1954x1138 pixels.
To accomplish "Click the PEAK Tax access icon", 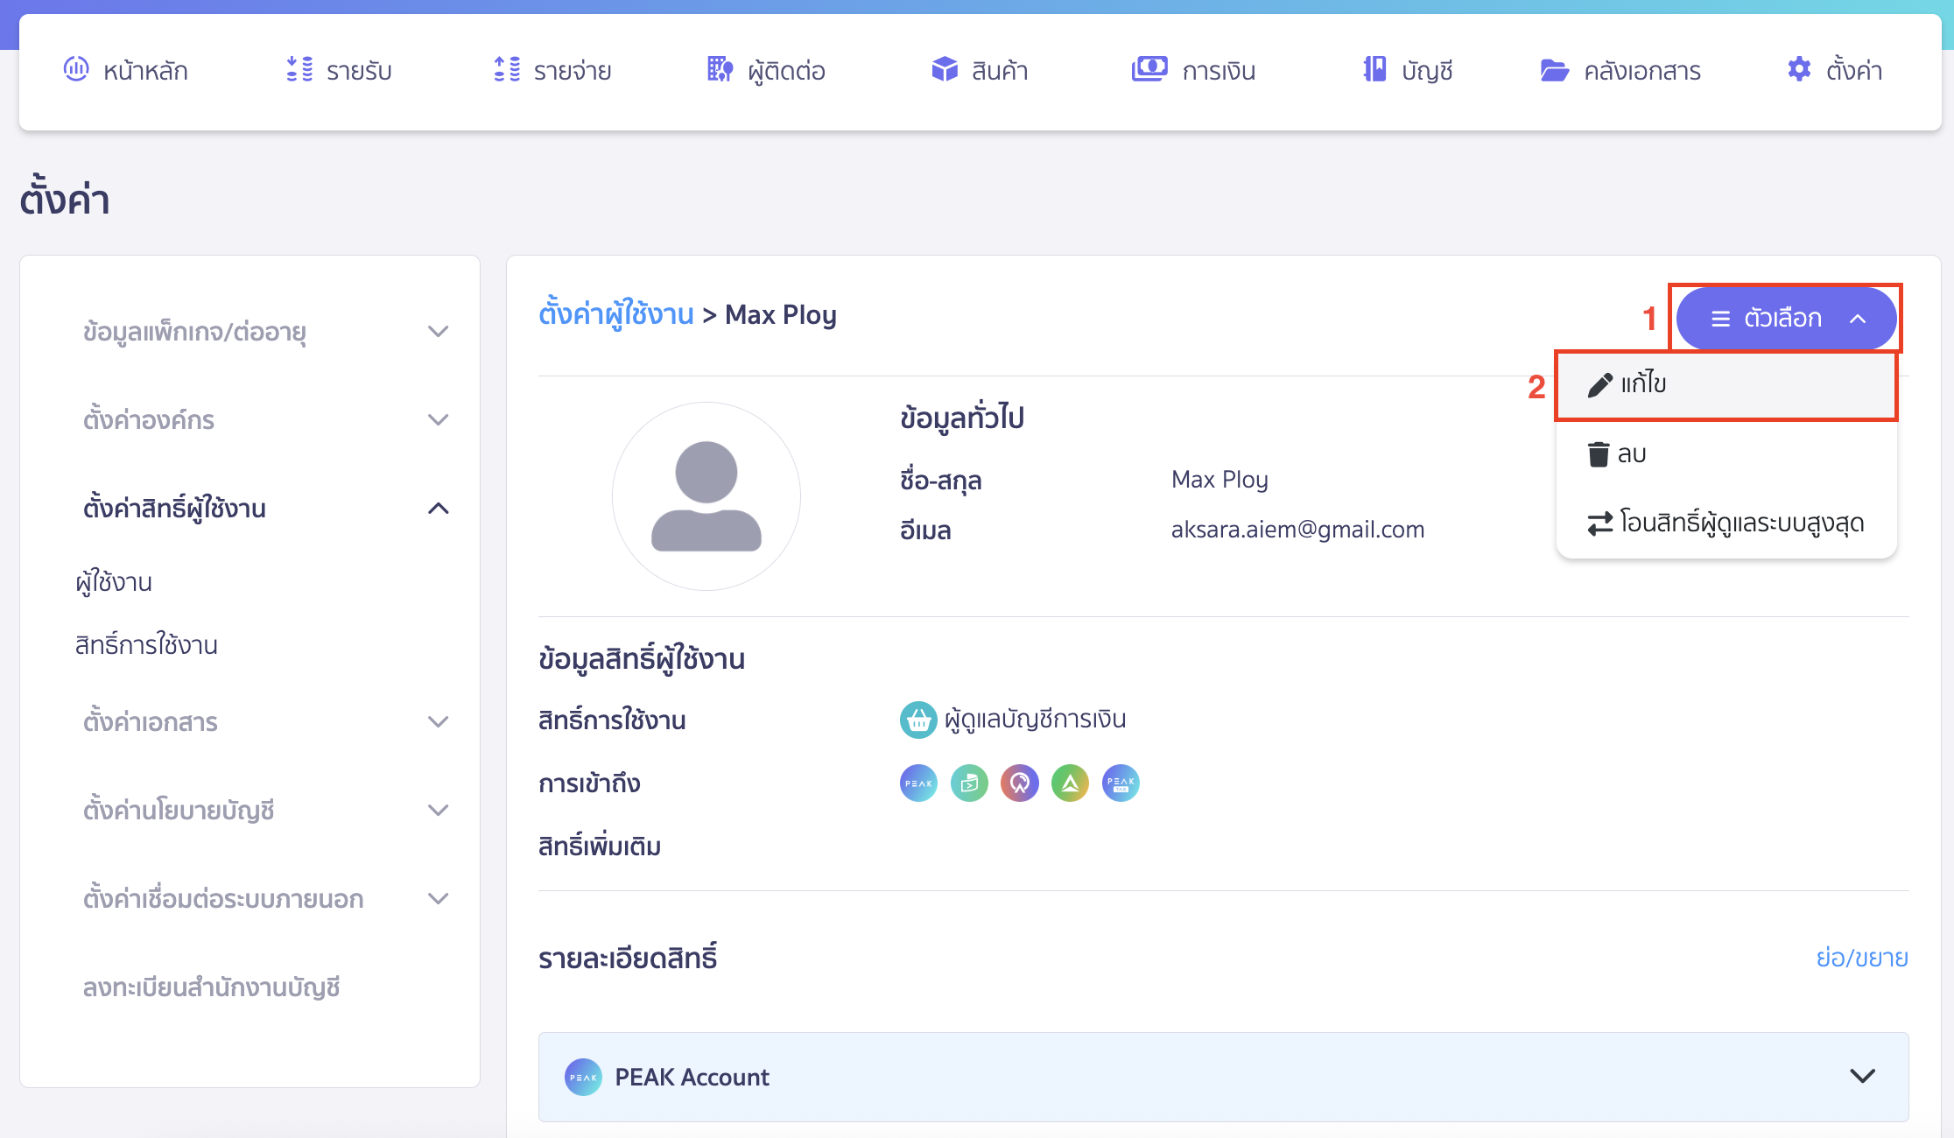I will coord(1120,783).
